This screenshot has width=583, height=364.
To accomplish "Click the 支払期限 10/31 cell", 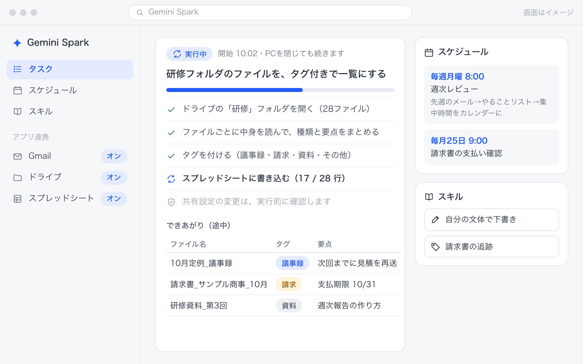I will [x=347, y=285].
